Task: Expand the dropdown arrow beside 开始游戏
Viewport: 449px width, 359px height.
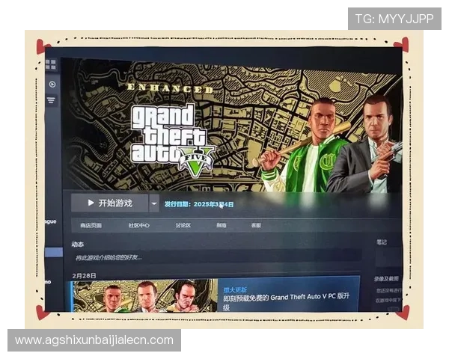Action: tap(154, 203)
